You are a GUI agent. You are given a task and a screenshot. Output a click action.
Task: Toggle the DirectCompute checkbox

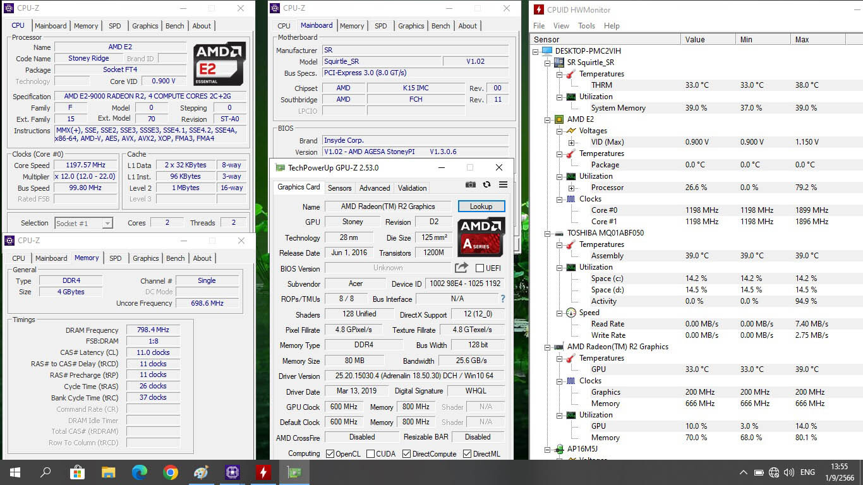(x=406, y=453)
